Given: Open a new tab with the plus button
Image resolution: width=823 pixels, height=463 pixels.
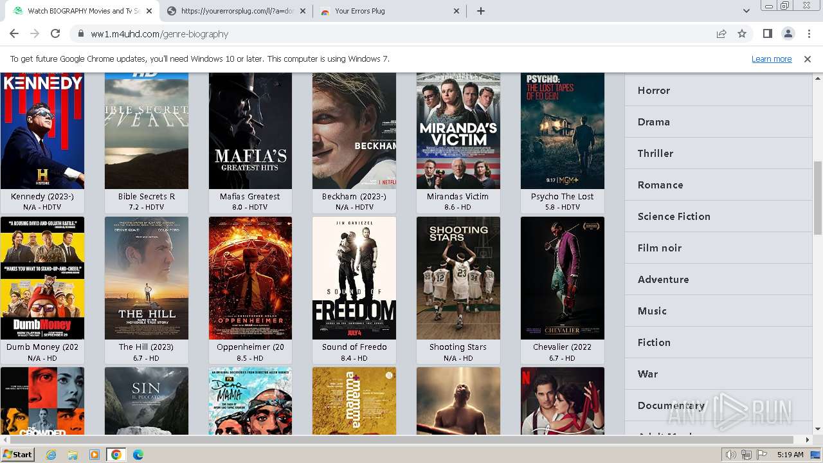Looking at the screenshot, I should tap(481, 11).
